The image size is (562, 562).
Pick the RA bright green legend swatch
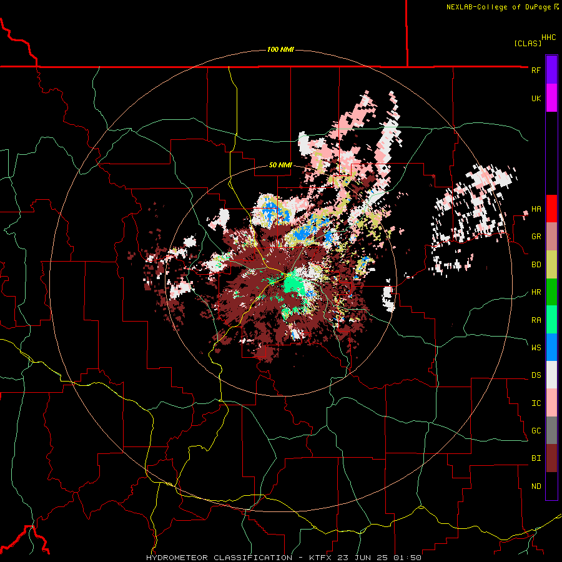pos(551,320)
